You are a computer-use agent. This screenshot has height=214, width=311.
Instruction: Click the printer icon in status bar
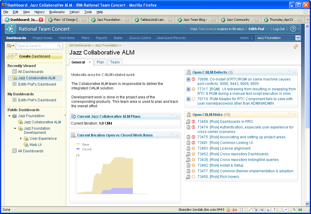coord(268,210)
